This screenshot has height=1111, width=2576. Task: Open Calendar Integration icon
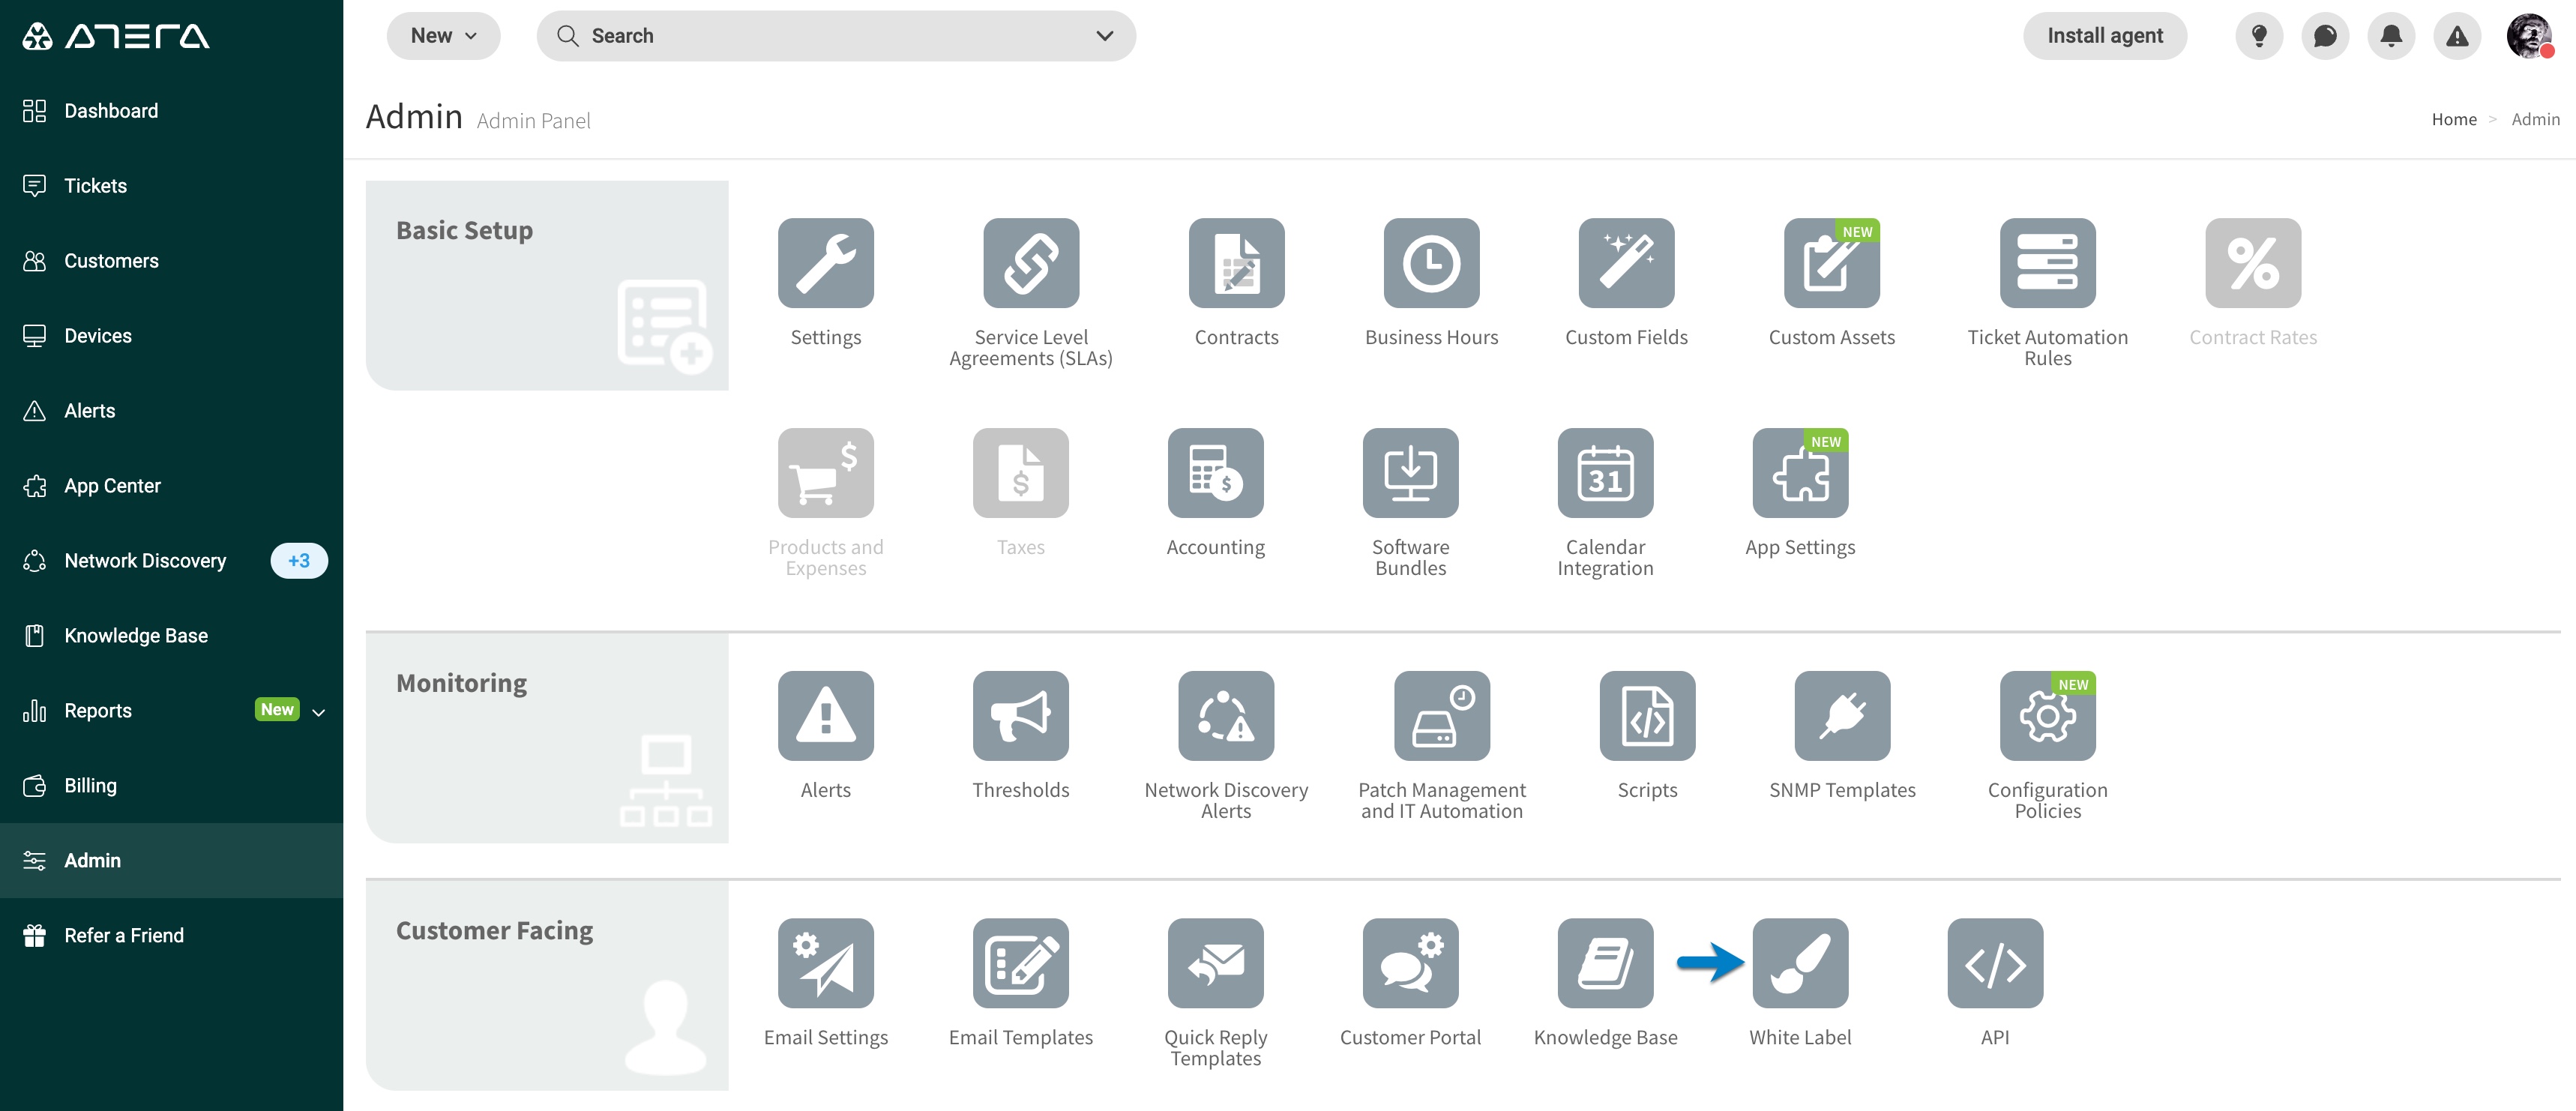click(1605, 473)
